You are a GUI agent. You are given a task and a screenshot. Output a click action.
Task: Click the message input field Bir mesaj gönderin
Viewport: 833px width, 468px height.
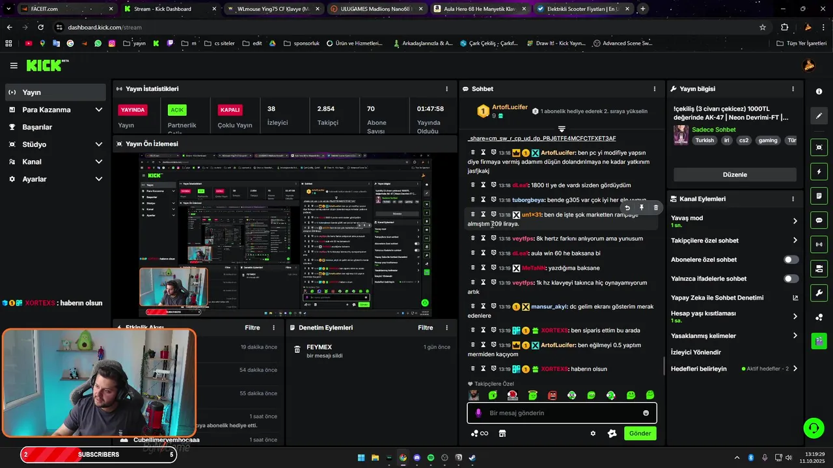pos(562,413)
